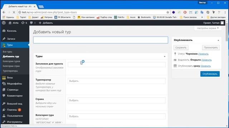Click the Просмотреть button
This screenshot has height=128, width=229.
click(x=211, y=48)
